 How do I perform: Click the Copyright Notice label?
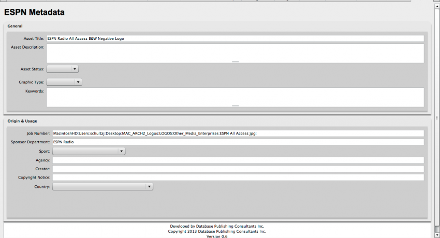point(34,177)
